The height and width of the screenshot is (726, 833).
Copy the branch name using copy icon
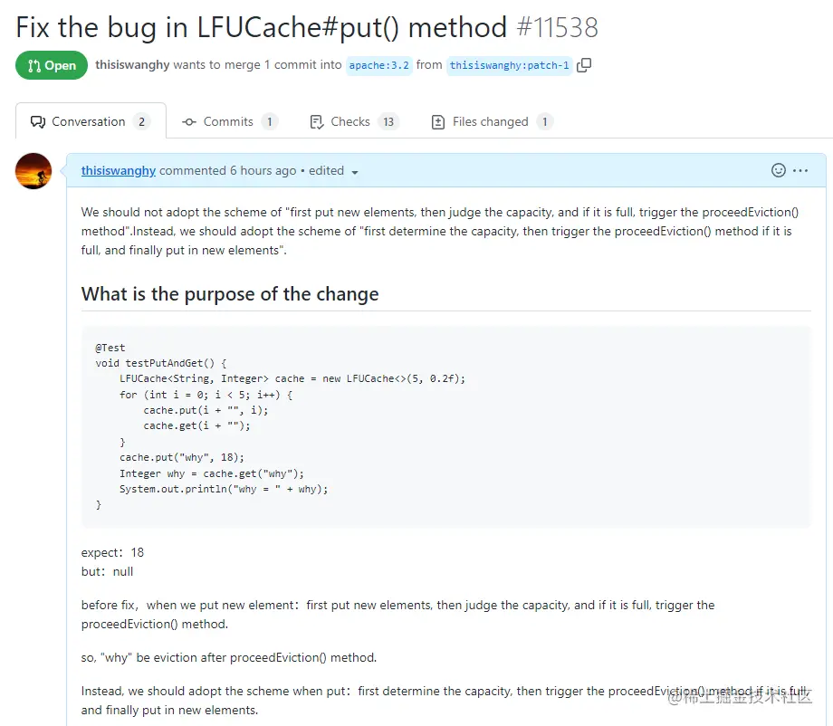pos(584,65)
